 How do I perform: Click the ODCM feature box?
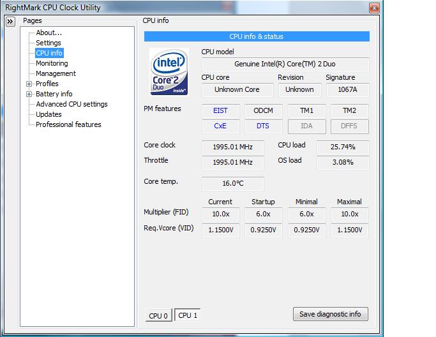pyautogui.click(x=264, y=110)
